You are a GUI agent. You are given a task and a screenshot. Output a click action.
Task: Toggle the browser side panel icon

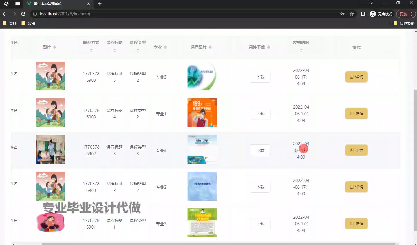[363, 14]
